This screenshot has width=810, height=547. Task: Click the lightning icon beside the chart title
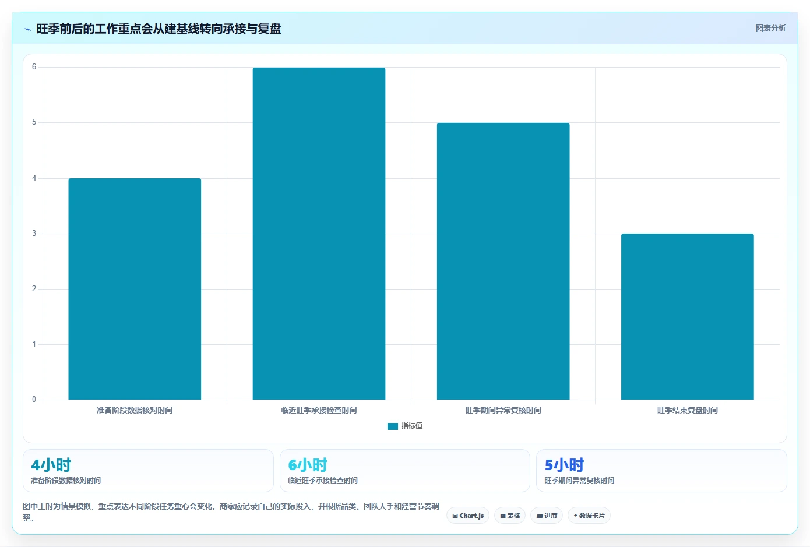coord(27,29)
